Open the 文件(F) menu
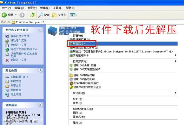Viewport: 184px width, 125px height. coord(6,8)
